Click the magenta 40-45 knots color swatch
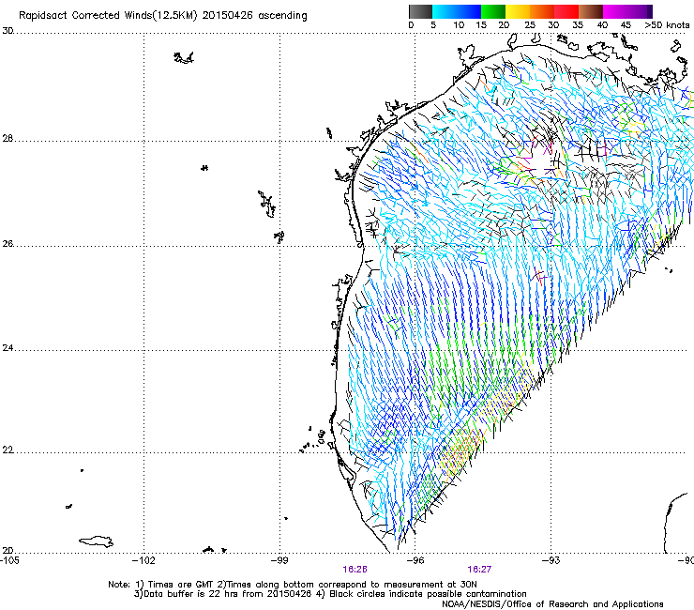 point(615,11)
